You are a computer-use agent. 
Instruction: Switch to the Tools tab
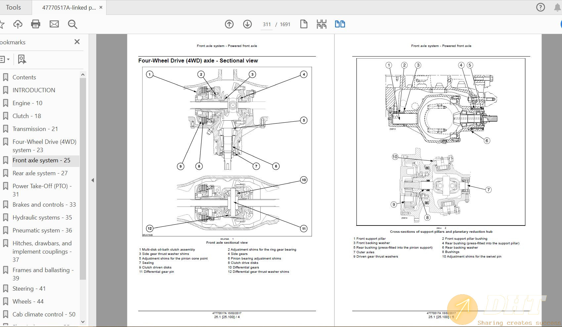pyautogui.click(x=13, y=7)
